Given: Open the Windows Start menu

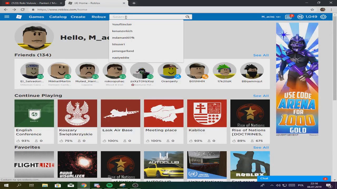Looking at the screenshot, I should tap(6, 185).
